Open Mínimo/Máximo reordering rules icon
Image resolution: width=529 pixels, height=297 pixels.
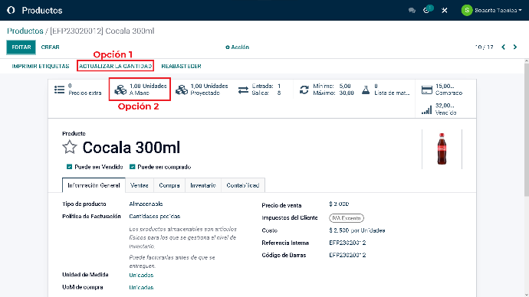304,90
